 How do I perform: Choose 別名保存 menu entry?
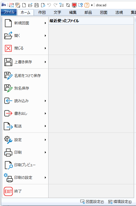pyautogui.click(x=25, y=88)
